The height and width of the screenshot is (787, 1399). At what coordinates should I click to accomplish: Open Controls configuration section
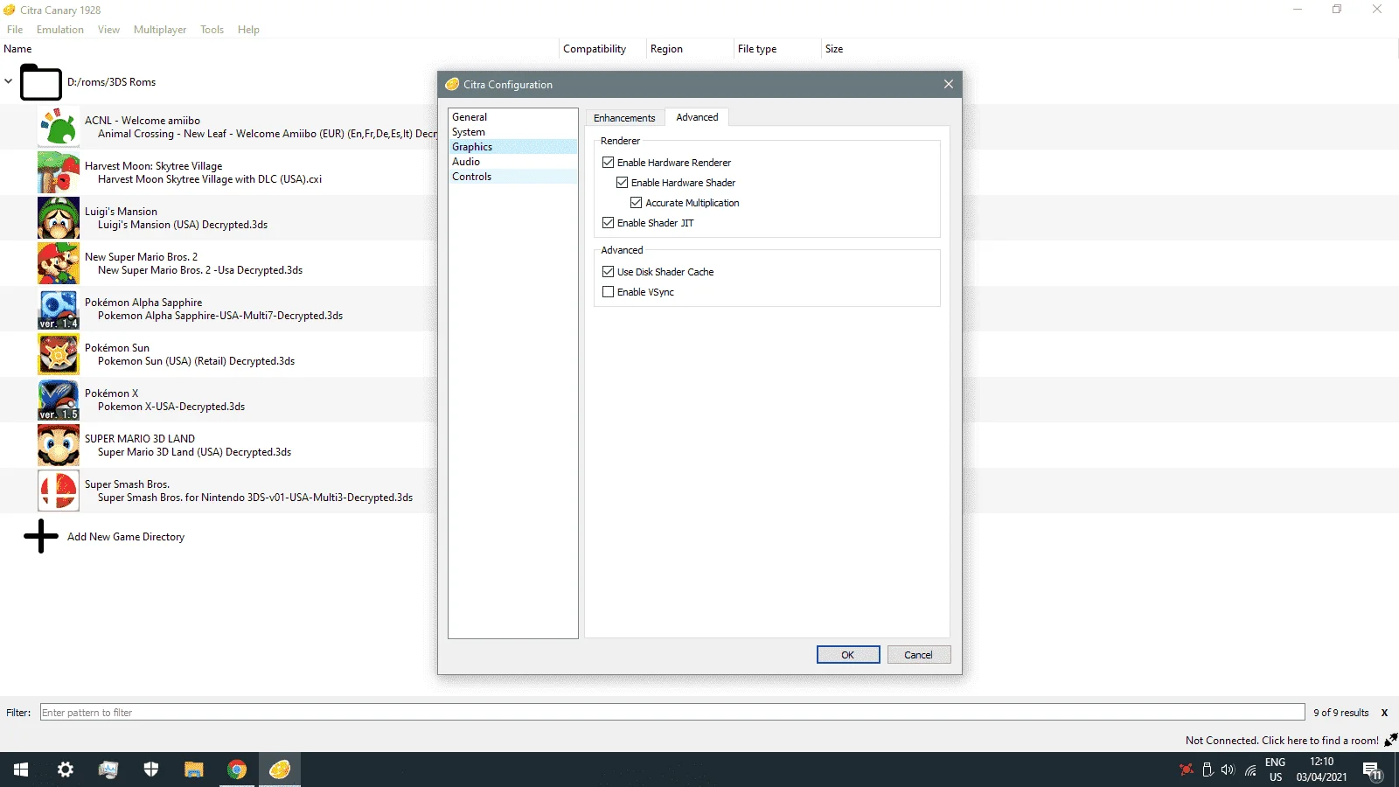coord(512,177)
